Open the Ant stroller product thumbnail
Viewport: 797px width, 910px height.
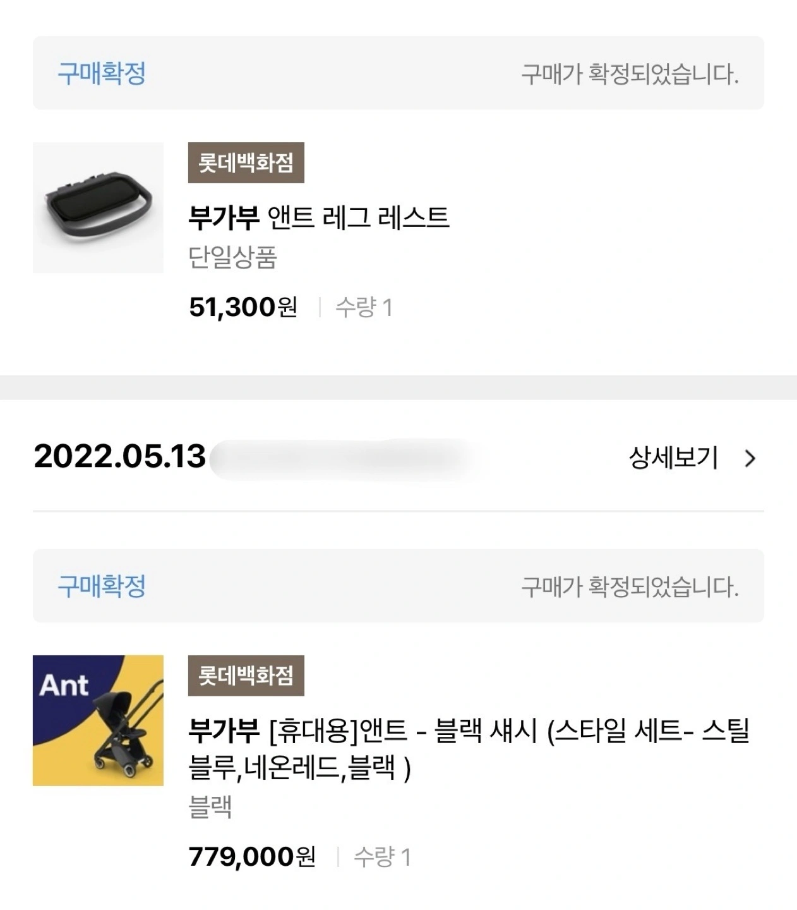click(98, 720)
